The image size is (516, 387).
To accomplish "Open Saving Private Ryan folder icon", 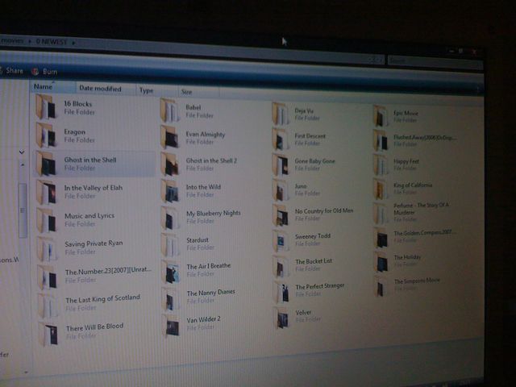I will 47,248.
